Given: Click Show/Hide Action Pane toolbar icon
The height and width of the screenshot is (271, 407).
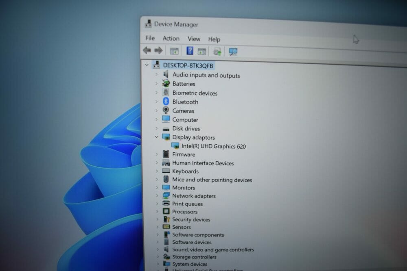Looking at the screenshot, I should [x=202, y=52].
